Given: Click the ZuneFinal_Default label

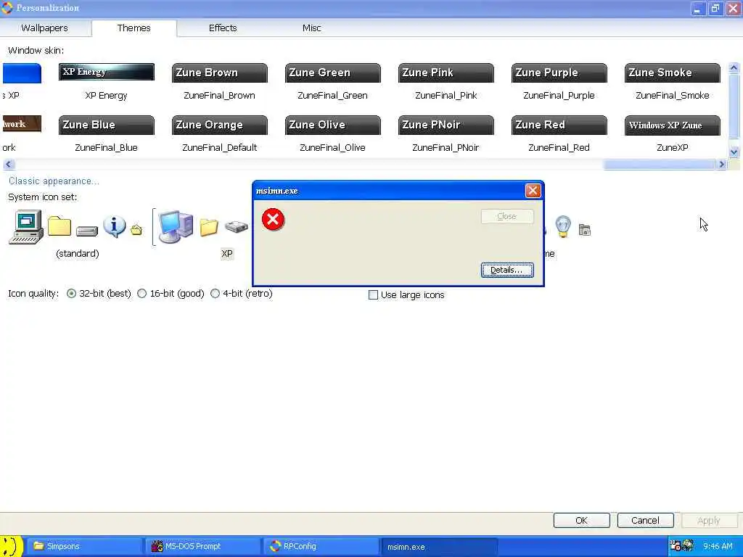Looking at the screenshot, I should pyautogui.click(x=219, y=147).
